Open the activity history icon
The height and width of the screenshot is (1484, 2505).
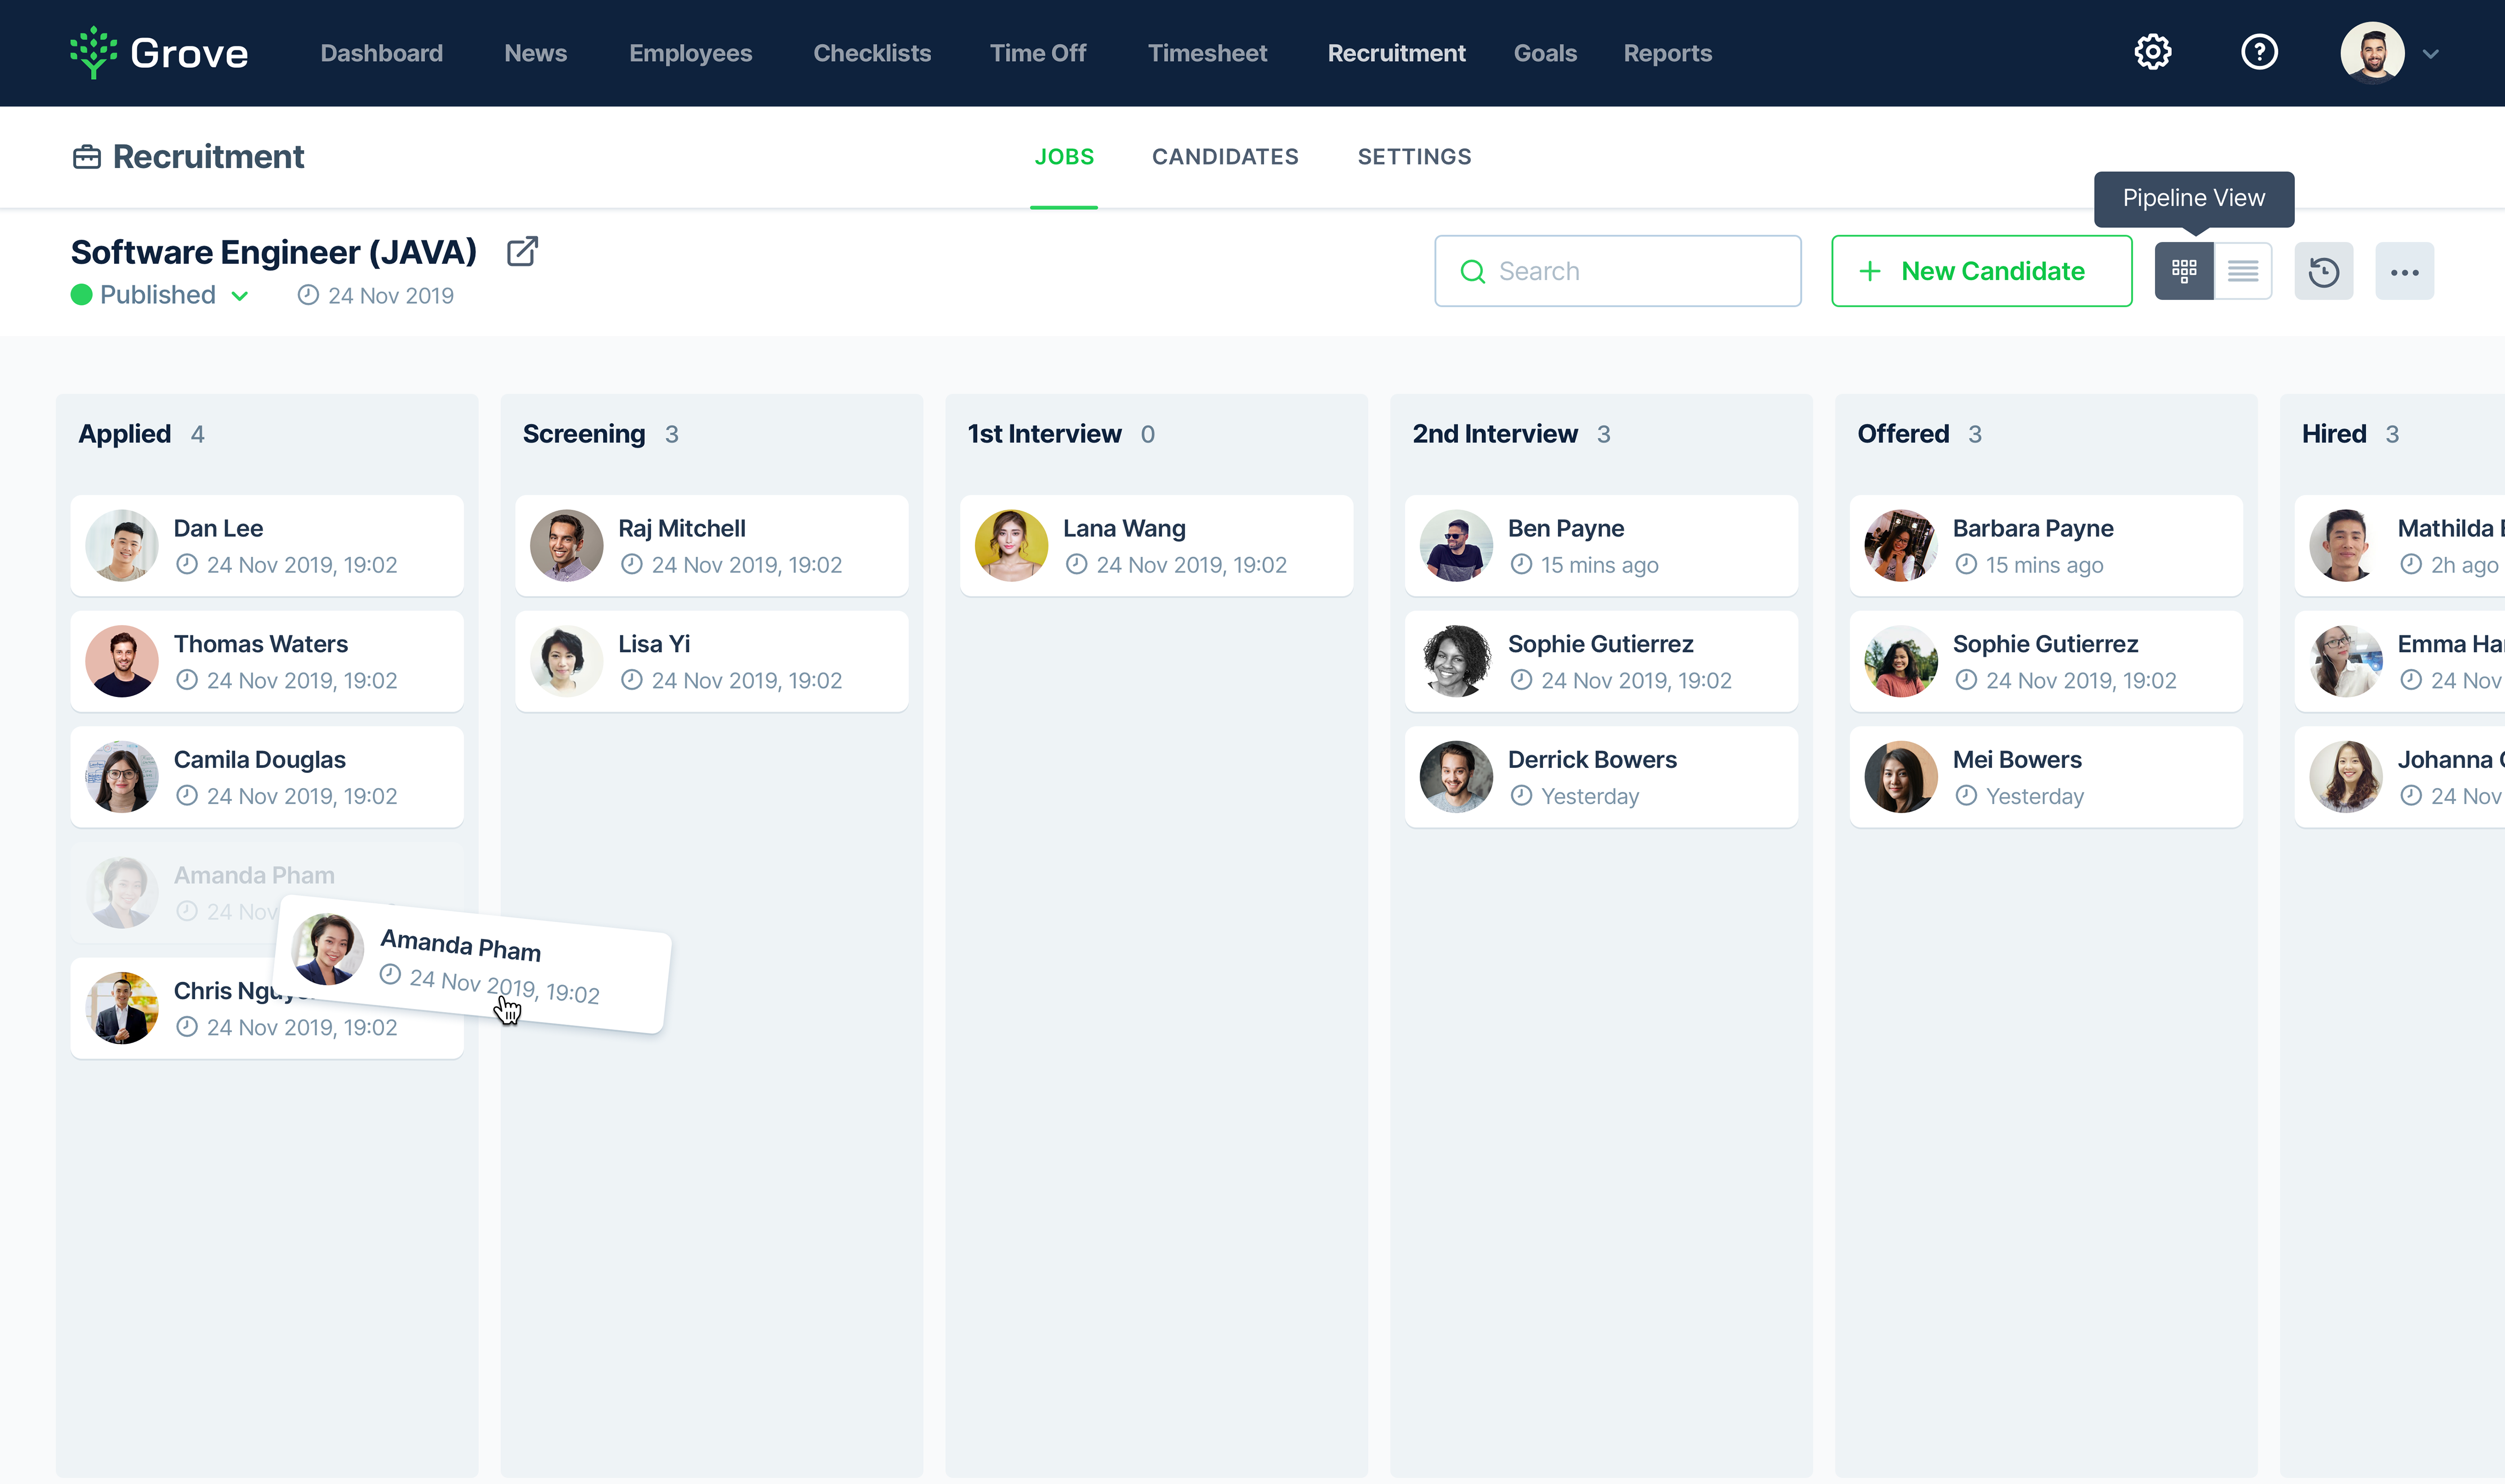click(x=2323, y=271)
